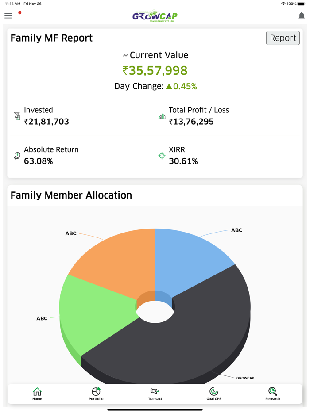Click the XIRR target icon
This screenshot has height=413, width=310.
161,156
